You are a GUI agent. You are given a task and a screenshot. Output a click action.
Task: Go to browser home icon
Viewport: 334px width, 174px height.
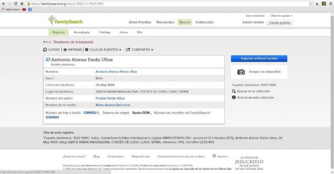point(22,4)
